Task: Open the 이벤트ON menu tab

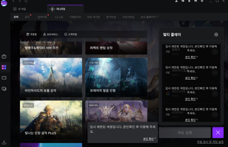Action: pyautogui.click(x=75, y=17)
